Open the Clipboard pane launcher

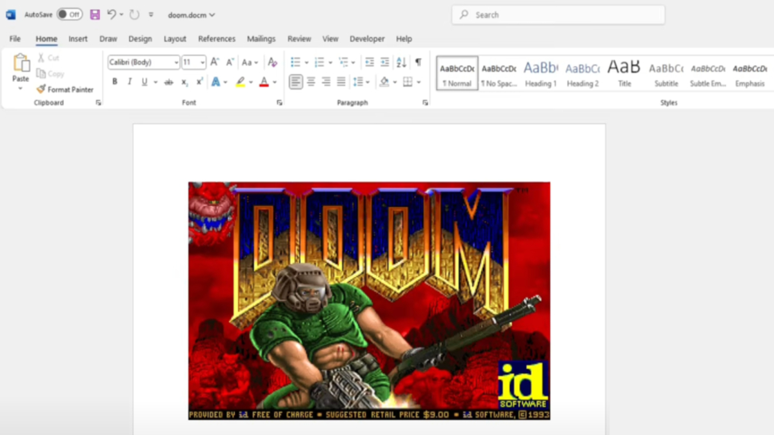pyautogui.click(x=98, y=102)
